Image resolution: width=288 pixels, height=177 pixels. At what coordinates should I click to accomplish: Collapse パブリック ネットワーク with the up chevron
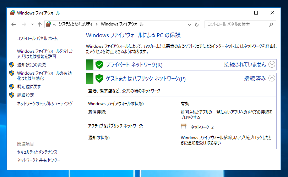(x=272, y=78)
